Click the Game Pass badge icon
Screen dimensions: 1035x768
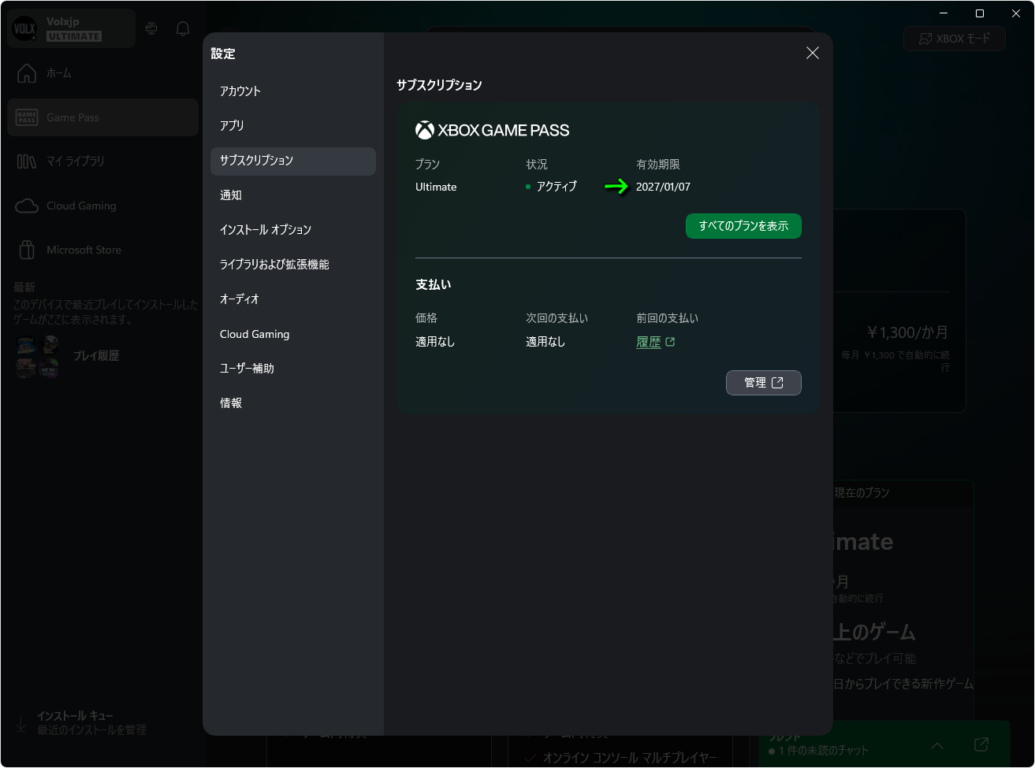coord(27,117)
